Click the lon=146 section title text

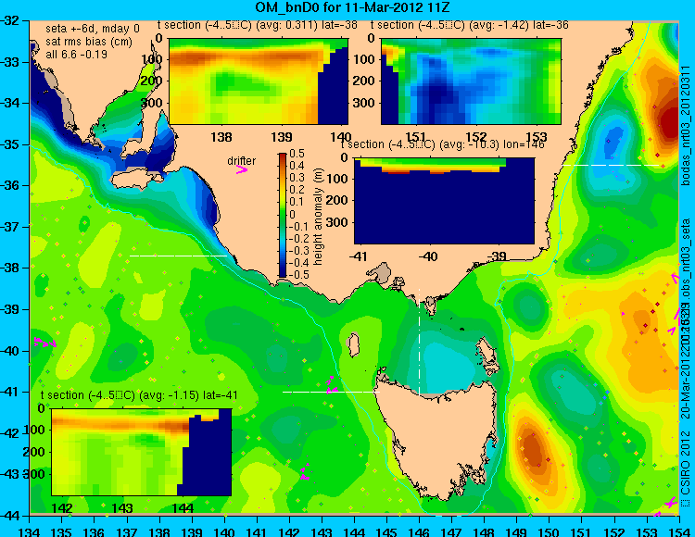[x=442, y=144]
